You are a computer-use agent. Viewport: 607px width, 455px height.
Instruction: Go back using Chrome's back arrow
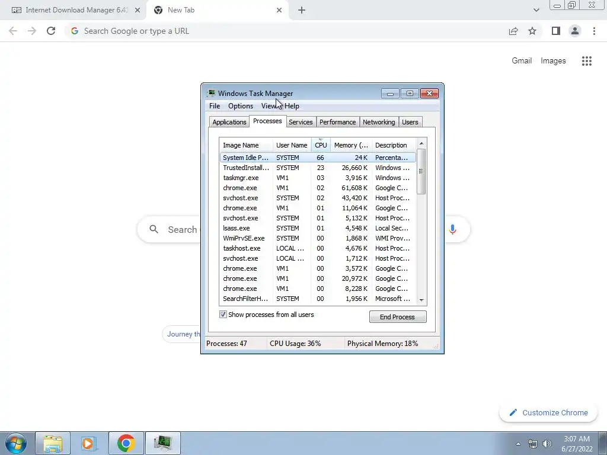click(x=13, y=31)
